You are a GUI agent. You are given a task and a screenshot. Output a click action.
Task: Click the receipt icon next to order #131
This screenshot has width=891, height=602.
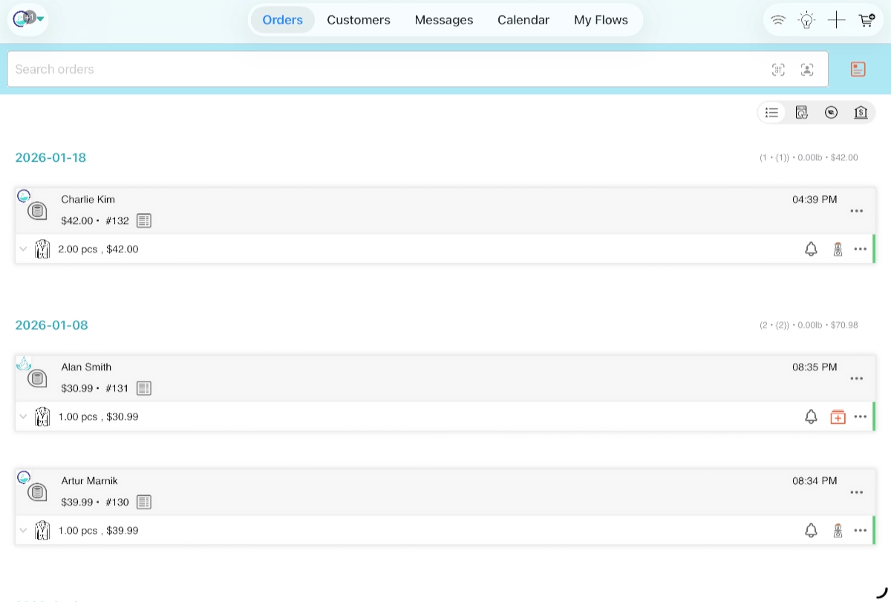coord(143,388)
